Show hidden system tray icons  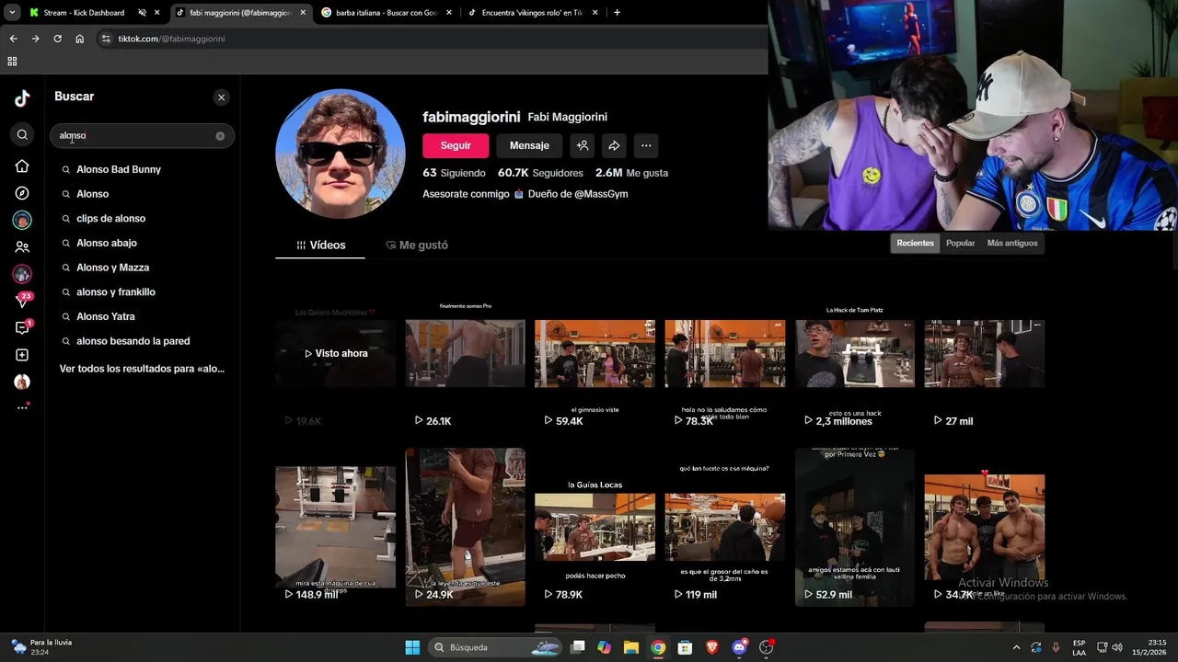click(1016, 647)
